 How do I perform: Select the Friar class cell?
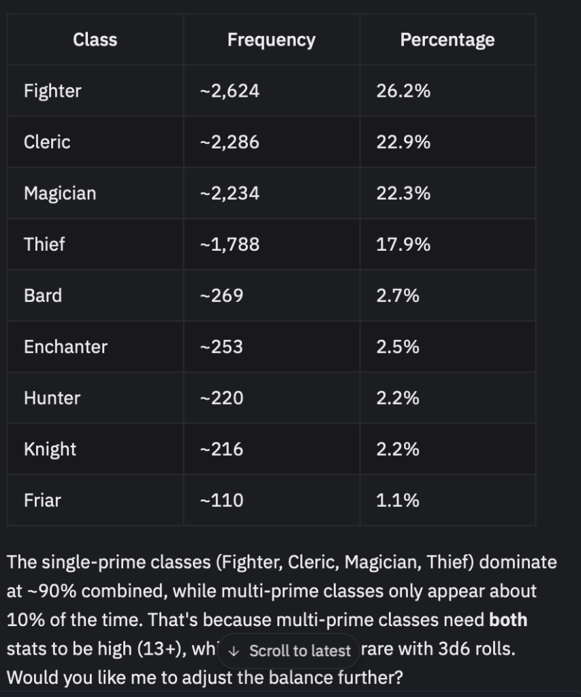[42, 500]
